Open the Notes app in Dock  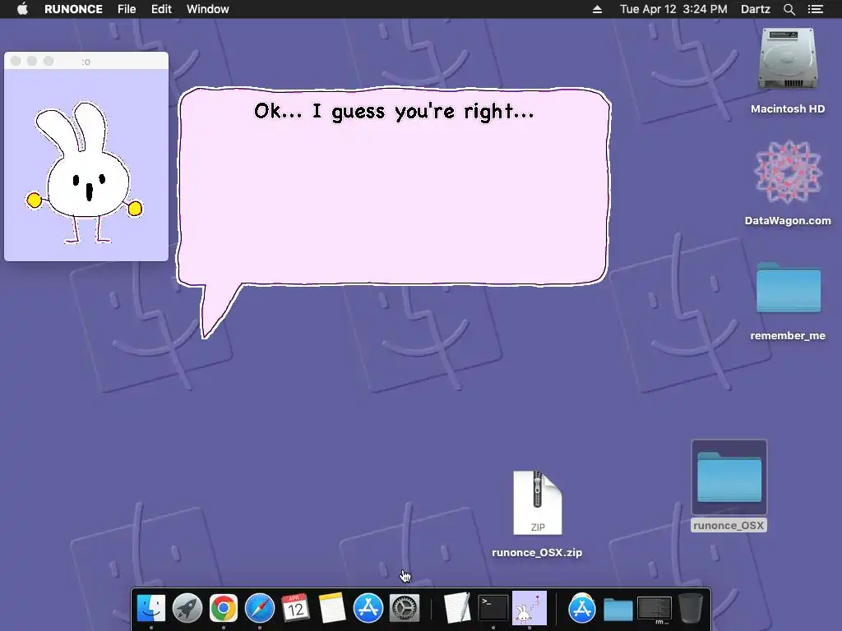332,609
